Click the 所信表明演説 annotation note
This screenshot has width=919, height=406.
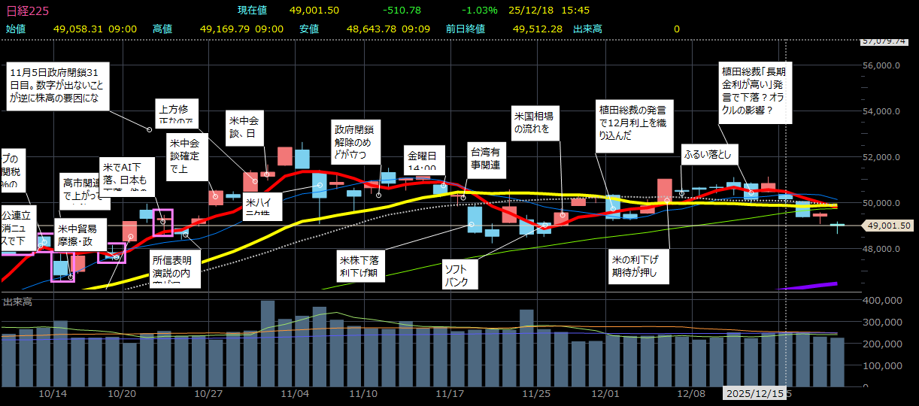coord(176,271)
